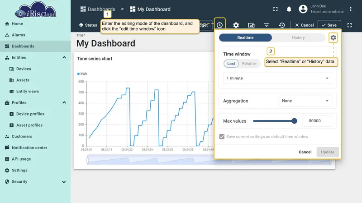Click the Update button
Screen dimensions: 362x203
[x=328, y=152]
